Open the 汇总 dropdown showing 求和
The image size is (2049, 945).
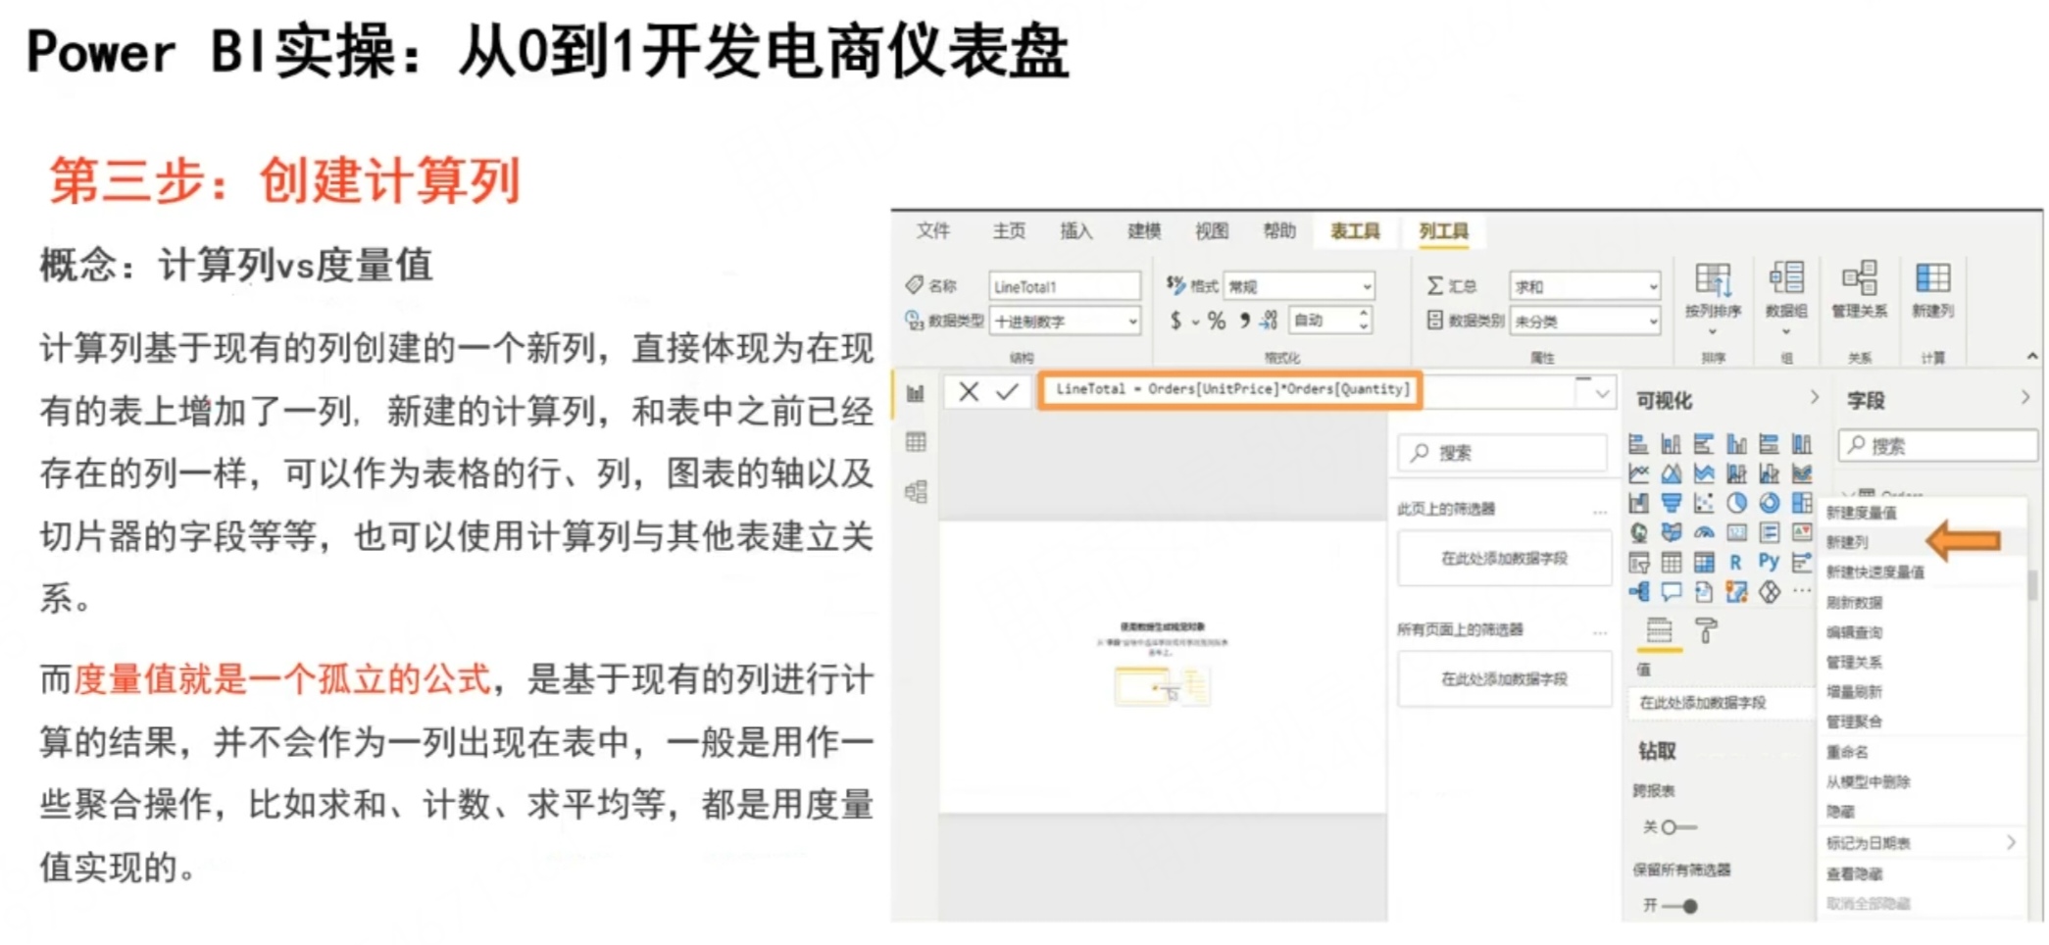click(x=1584, y=286)
